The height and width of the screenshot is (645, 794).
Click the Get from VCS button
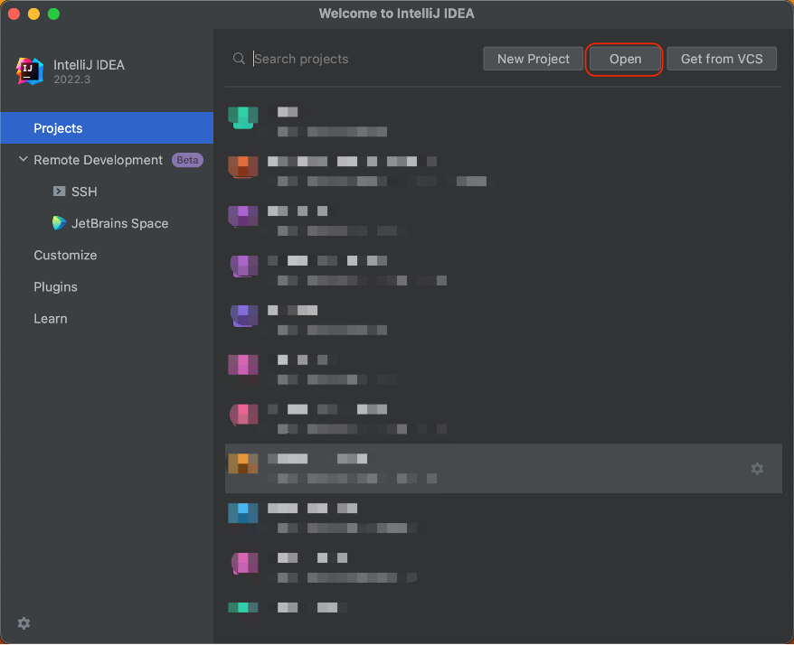721,59
